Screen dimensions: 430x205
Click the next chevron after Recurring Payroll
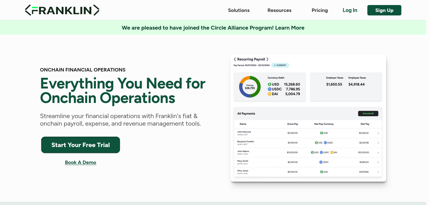tap(268, 59)
